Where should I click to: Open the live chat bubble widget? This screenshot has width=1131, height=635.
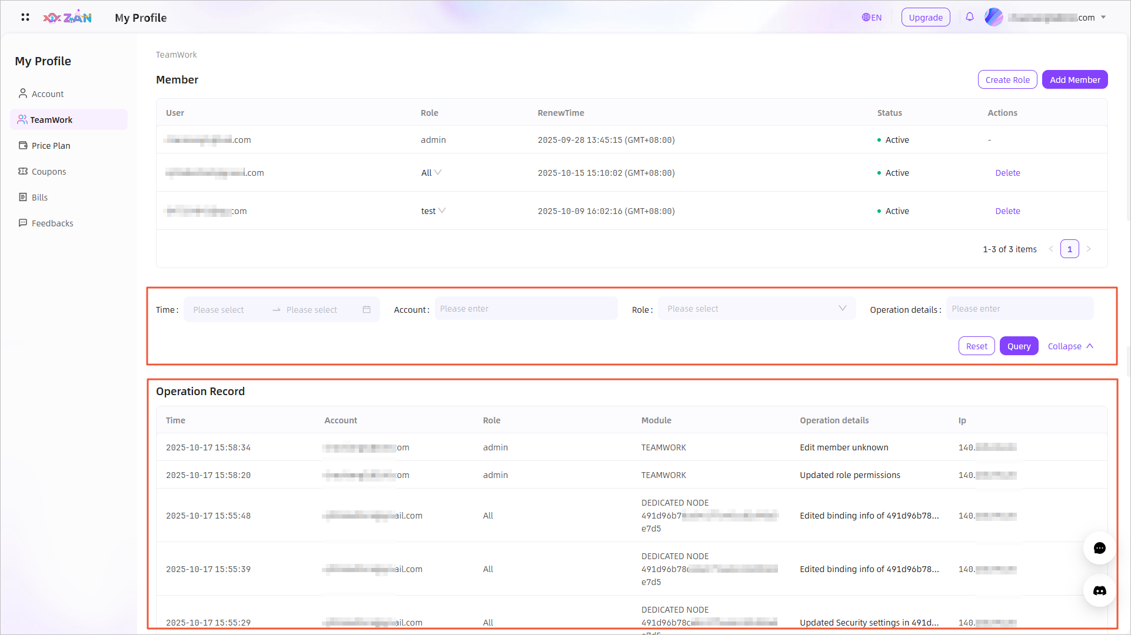1099,548
